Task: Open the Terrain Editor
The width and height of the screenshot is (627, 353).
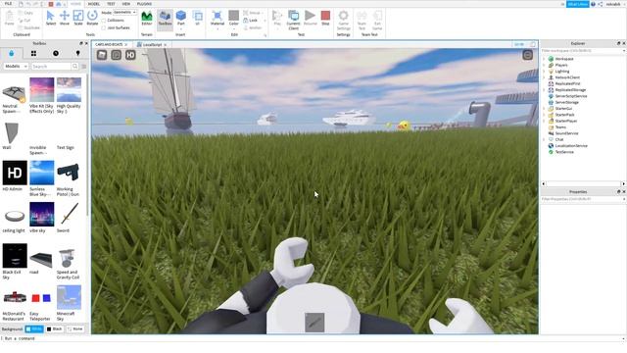Action: (x=147, y=18)
